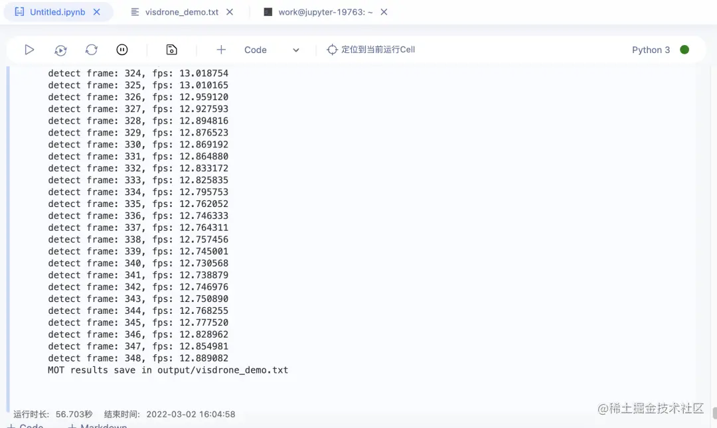The width and height of the screenshot is (717, 428).
Task: Click the output line for frame 327
Action: 137,109
